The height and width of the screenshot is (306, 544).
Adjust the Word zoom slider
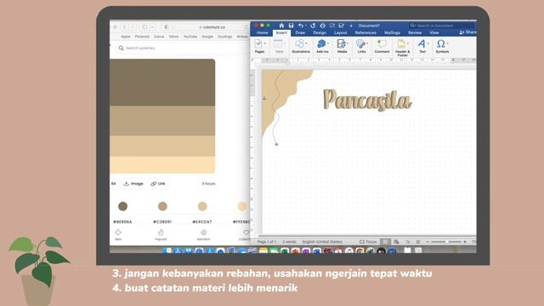click(x=446, y=241)
